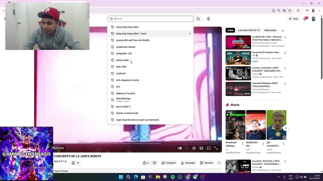Choose 'gta 6 trailer 2' suggestion
323x181 pixels.
[150, 107]
